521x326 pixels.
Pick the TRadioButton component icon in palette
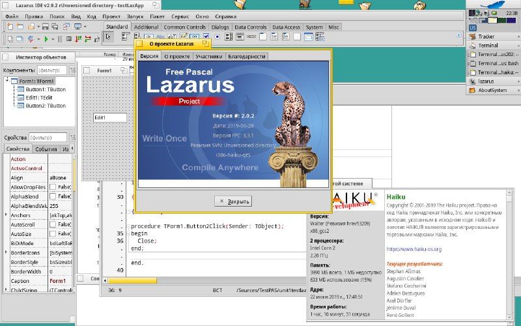[x=218, y=37]
